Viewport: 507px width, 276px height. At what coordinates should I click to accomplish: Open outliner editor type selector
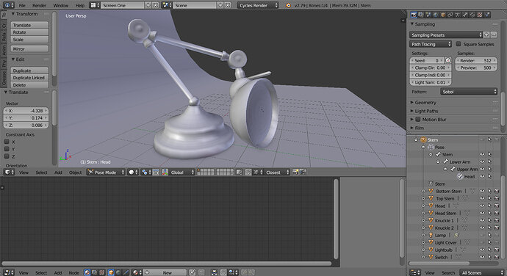click(415, 272)
